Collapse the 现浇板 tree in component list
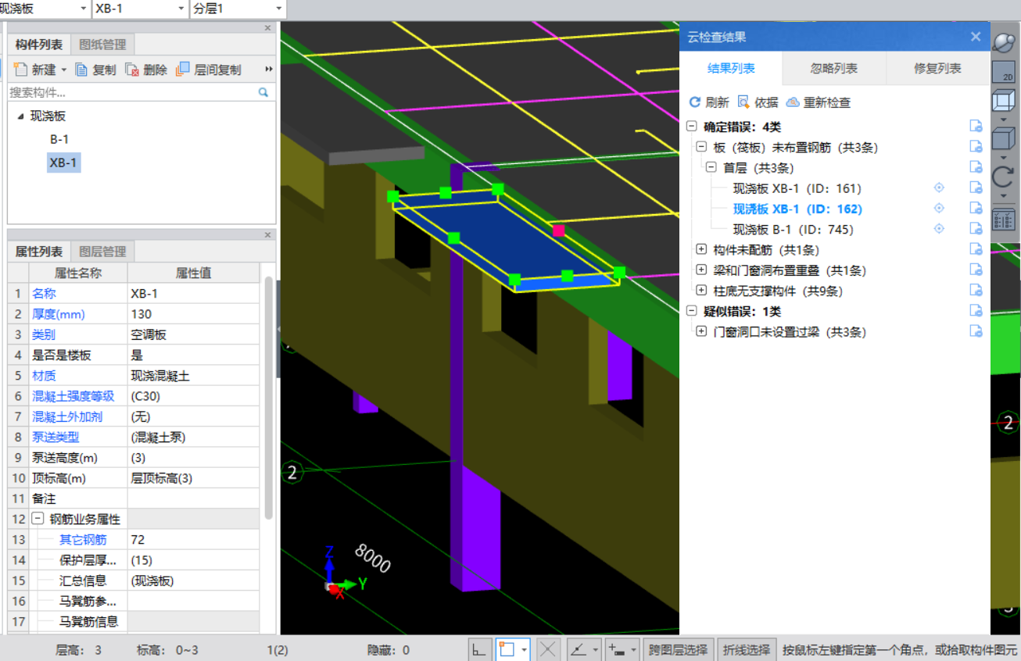 tap(20, 116)
